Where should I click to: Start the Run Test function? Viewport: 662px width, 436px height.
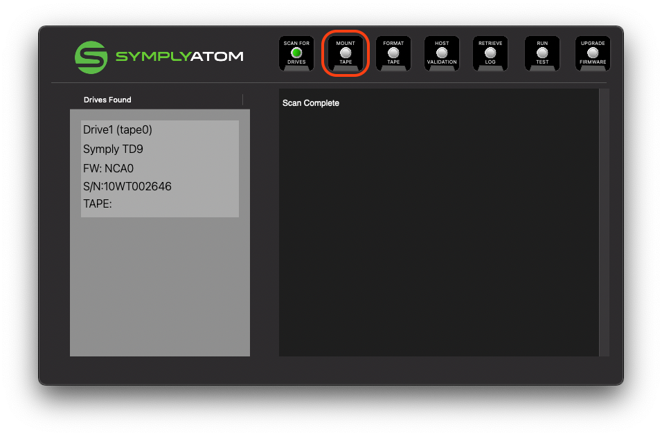542,53
